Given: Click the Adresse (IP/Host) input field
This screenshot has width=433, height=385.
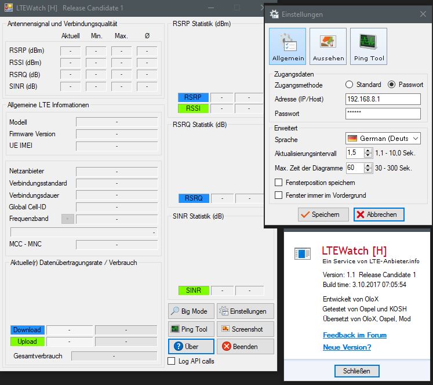Looking at the screenshot, I should point(383,99).
